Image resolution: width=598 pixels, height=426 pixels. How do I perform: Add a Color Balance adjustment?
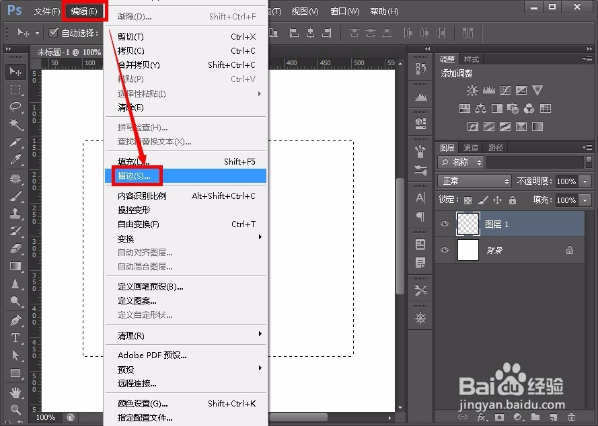(480, 109)
